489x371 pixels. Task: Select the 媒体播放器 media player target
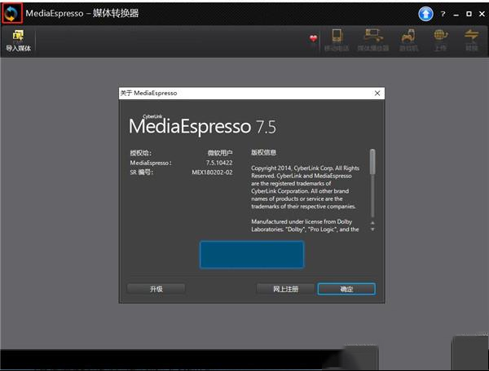373,40
